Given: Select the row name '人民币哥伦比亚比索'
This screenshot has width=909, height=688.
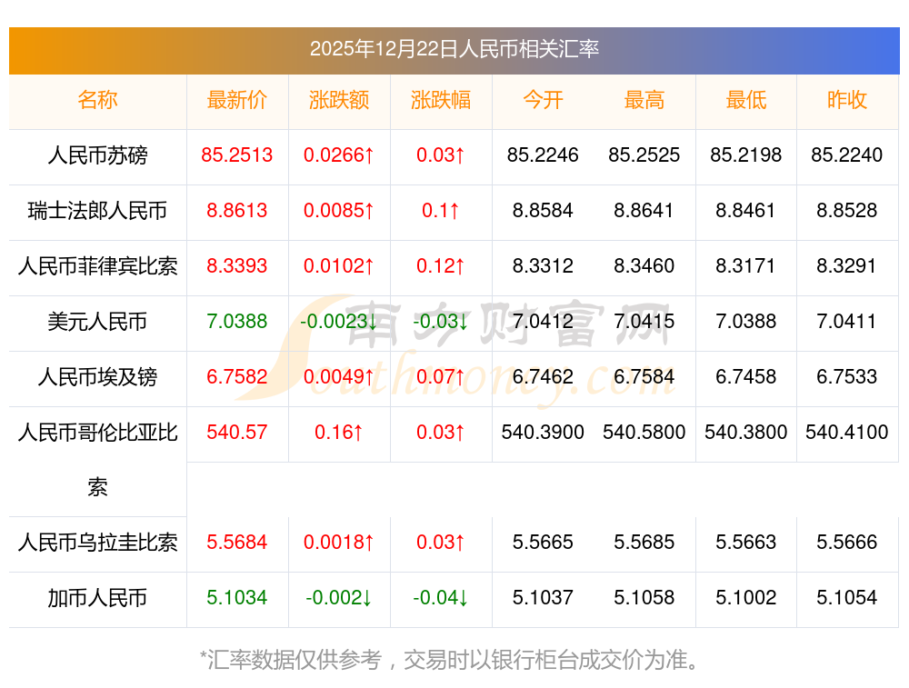Looking at the screenshot, I should (97, 460).
